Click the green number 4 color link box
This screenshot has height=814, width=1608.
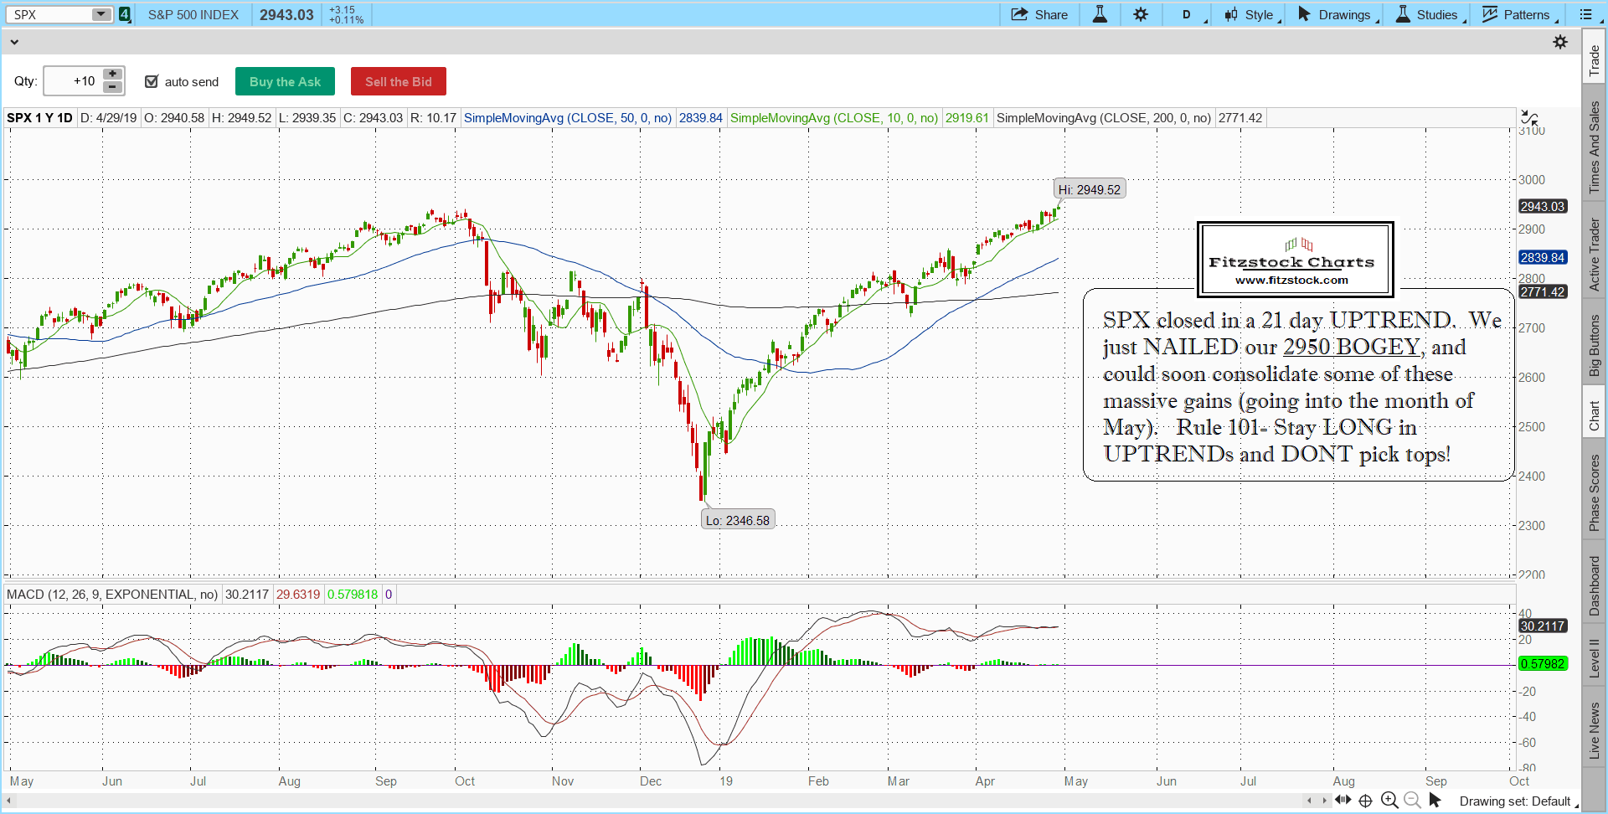pyautogui.click(x=125, y=14)
